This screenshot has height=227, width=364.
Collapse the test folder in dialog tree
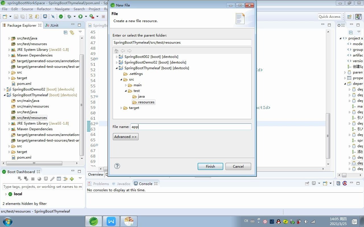(126, 91)
